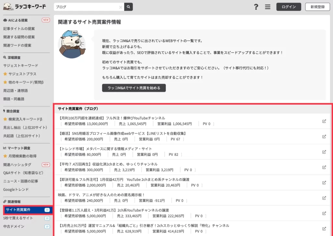Click 営業利益 -911円 value
333x236 pixels.
152,201
